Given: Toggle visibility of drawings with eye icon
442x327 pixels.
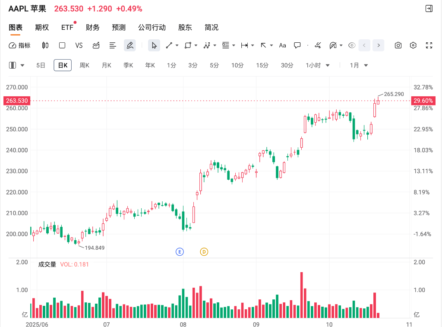Looking at the screenshot, I should point(351,45).
